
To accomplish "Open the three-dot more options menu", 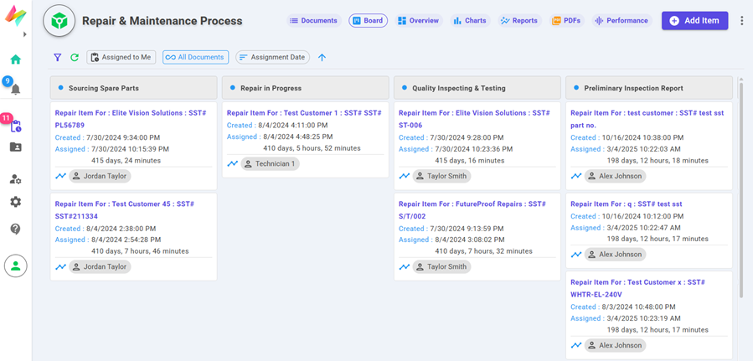I will coord(741,21).
